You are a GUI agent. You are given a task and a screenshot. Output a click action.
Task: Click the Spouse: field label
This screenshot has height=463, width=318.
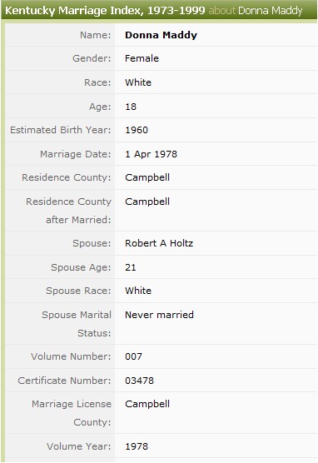tap(92, 243)
